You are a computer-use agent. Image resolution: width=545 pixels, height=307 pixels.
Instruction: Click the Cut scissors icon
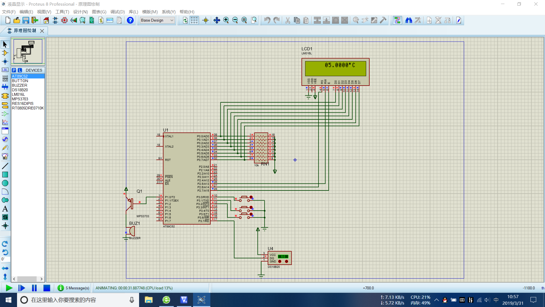(x=288, y=20)
